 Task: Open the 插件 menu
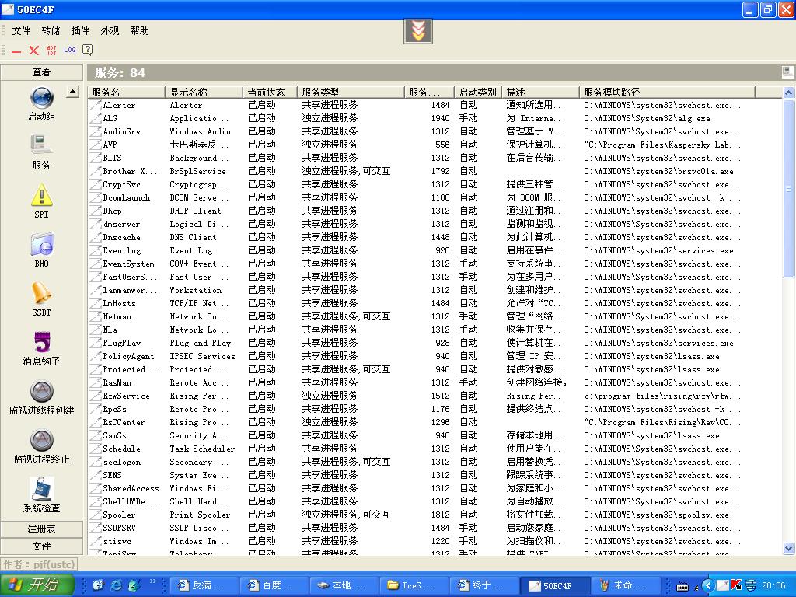[80, 31]
